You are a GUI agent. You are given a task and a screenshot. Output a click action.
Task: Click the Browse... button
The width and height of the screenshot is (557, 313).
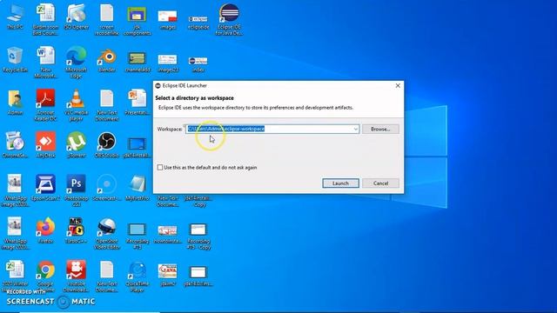click(x=380, y=130)
